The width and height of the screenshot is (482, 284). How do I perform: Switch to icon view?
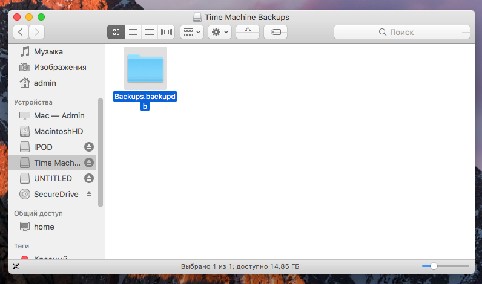point(116,32)
